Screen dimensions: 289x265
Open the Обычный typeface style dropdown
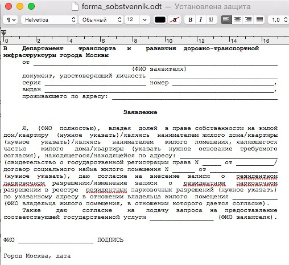101,20
